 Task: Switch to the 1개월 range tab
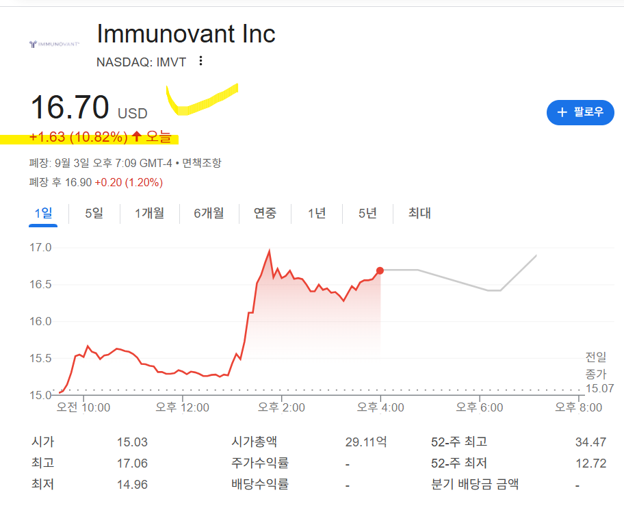click(149, 213)
